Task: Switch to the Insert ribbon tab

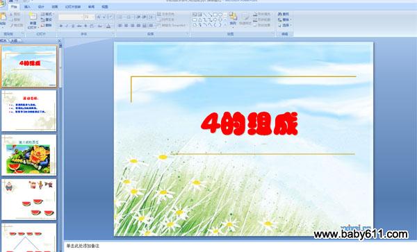Action: (x=27, y=7)
